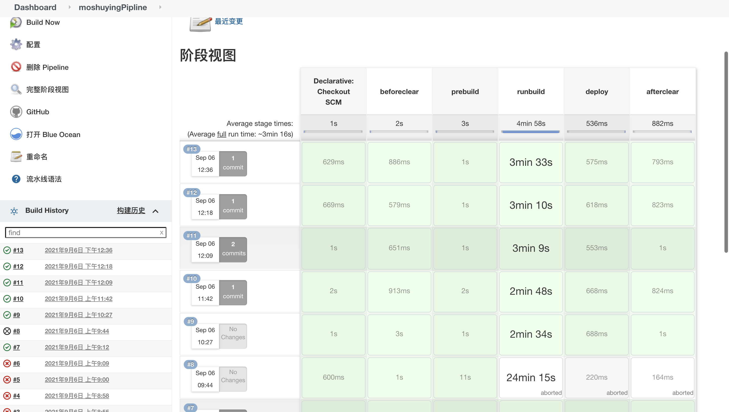Click inside the find builds field

pyautogui.click(x=82, y=233)
